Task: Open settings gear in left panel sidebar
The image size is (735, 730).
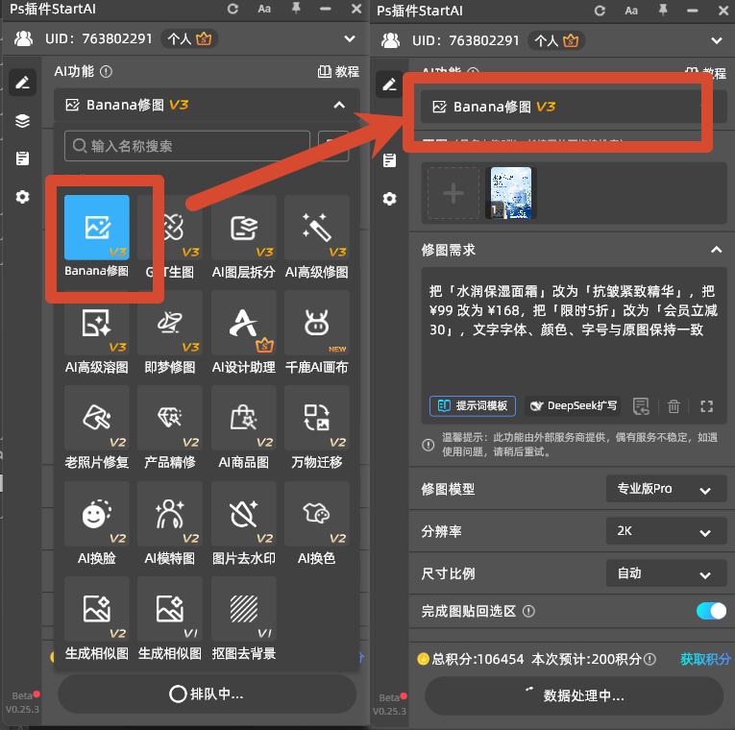Action: coord(22,197)
